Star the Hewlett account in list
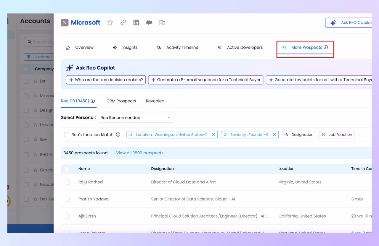The height and width of the screenshot is (246, 379). coord(35,125)
